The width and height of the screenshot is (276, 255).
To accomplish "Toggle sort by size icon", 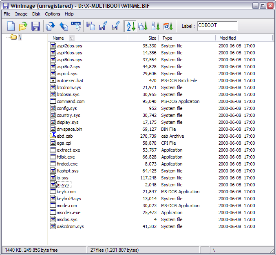I will [156, 26].
